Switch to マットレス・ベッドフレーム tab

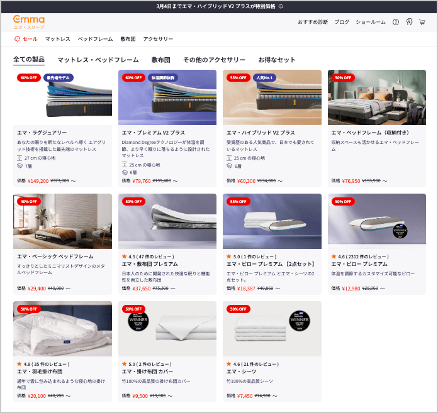pyautogui.click(x=98, y=60)
